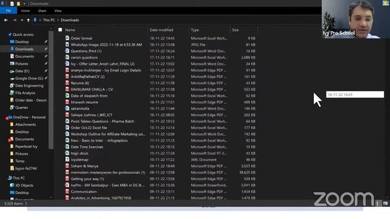Select Analytics_in_Advertising_1667921956 file

tap(101, 198)
